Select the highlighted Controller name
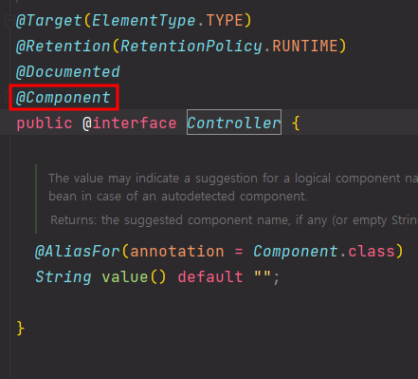 (234, 123)
